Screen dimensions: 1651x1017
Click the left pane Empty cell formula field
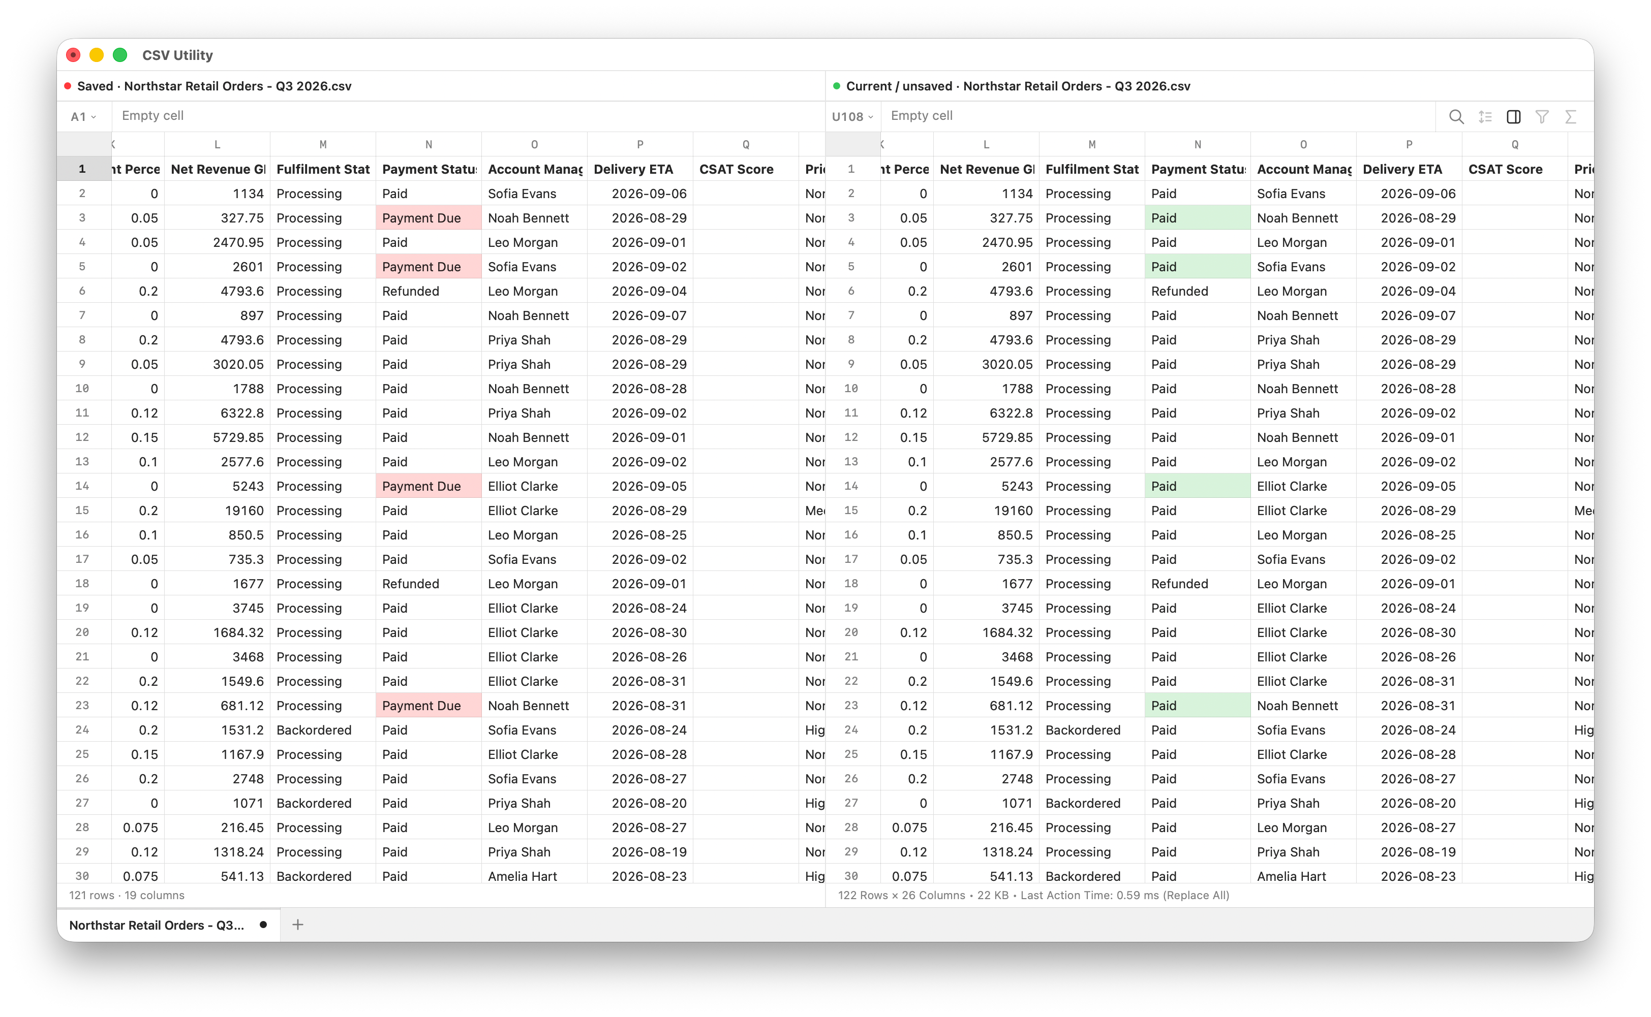pyautogui.click(x=468, y=116)
